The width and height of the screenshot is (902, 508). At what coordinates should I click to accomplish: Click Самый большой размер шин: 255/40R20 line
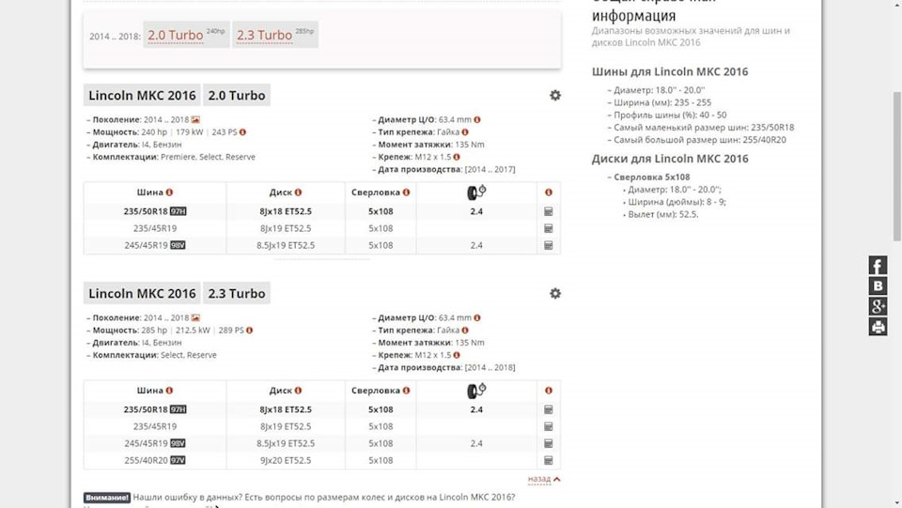[699, 140]
